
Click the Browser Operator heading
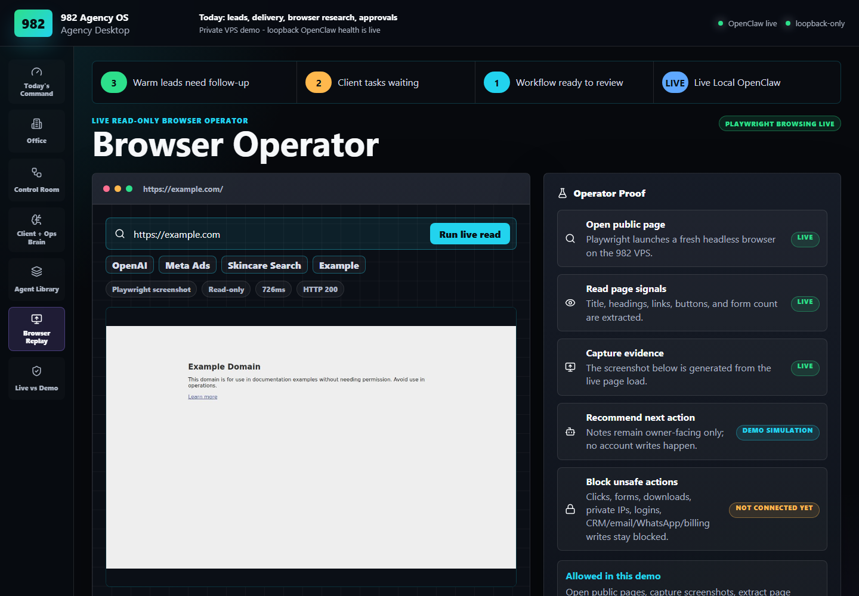click(236, 145)
